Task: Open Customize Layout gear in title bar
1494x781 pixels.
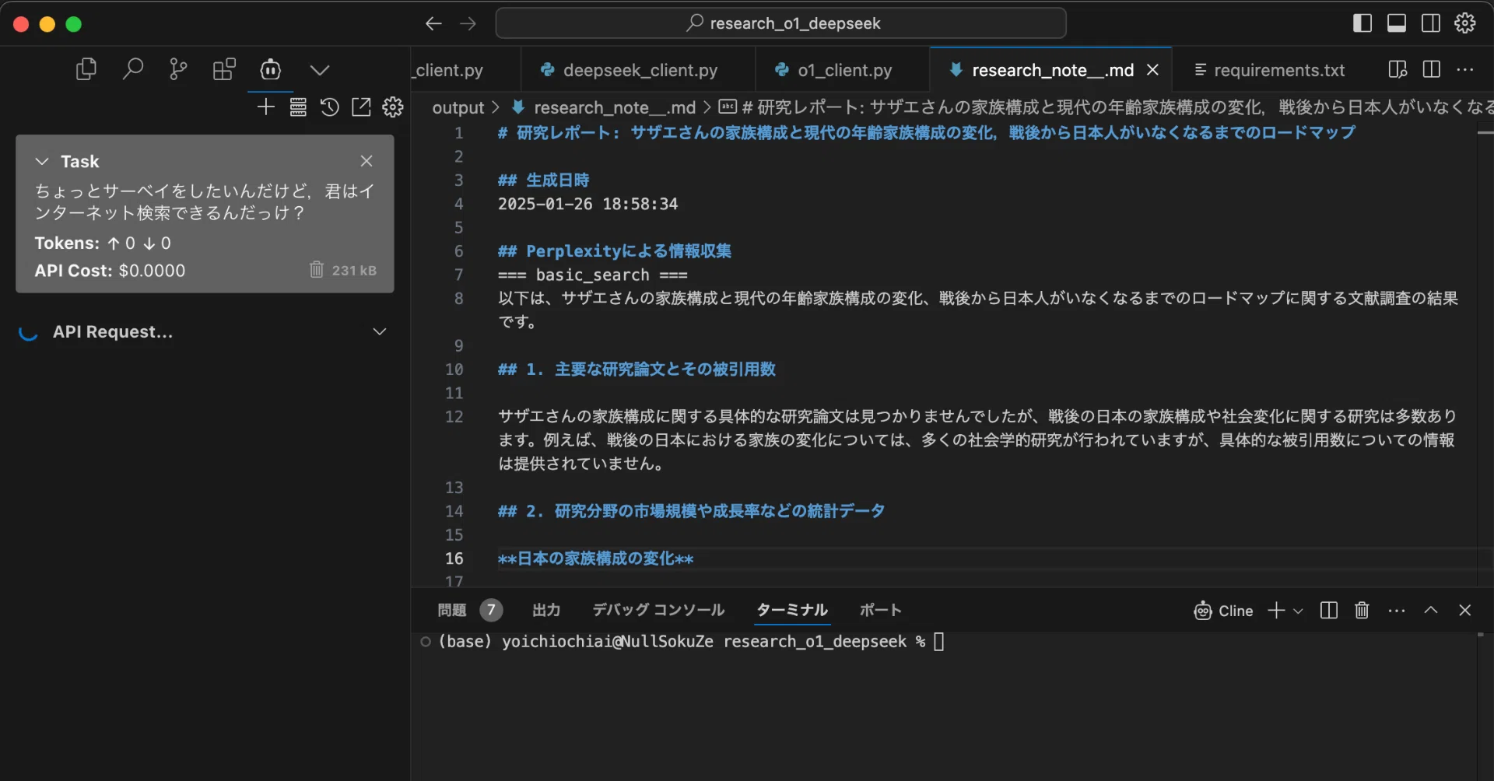Action: tap(1465, 23)
